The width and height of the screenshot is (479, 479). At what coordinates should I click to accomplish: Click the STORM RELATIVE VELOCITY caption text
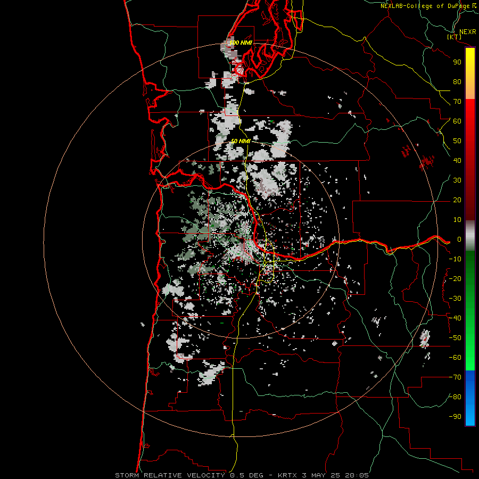point(170,475)
